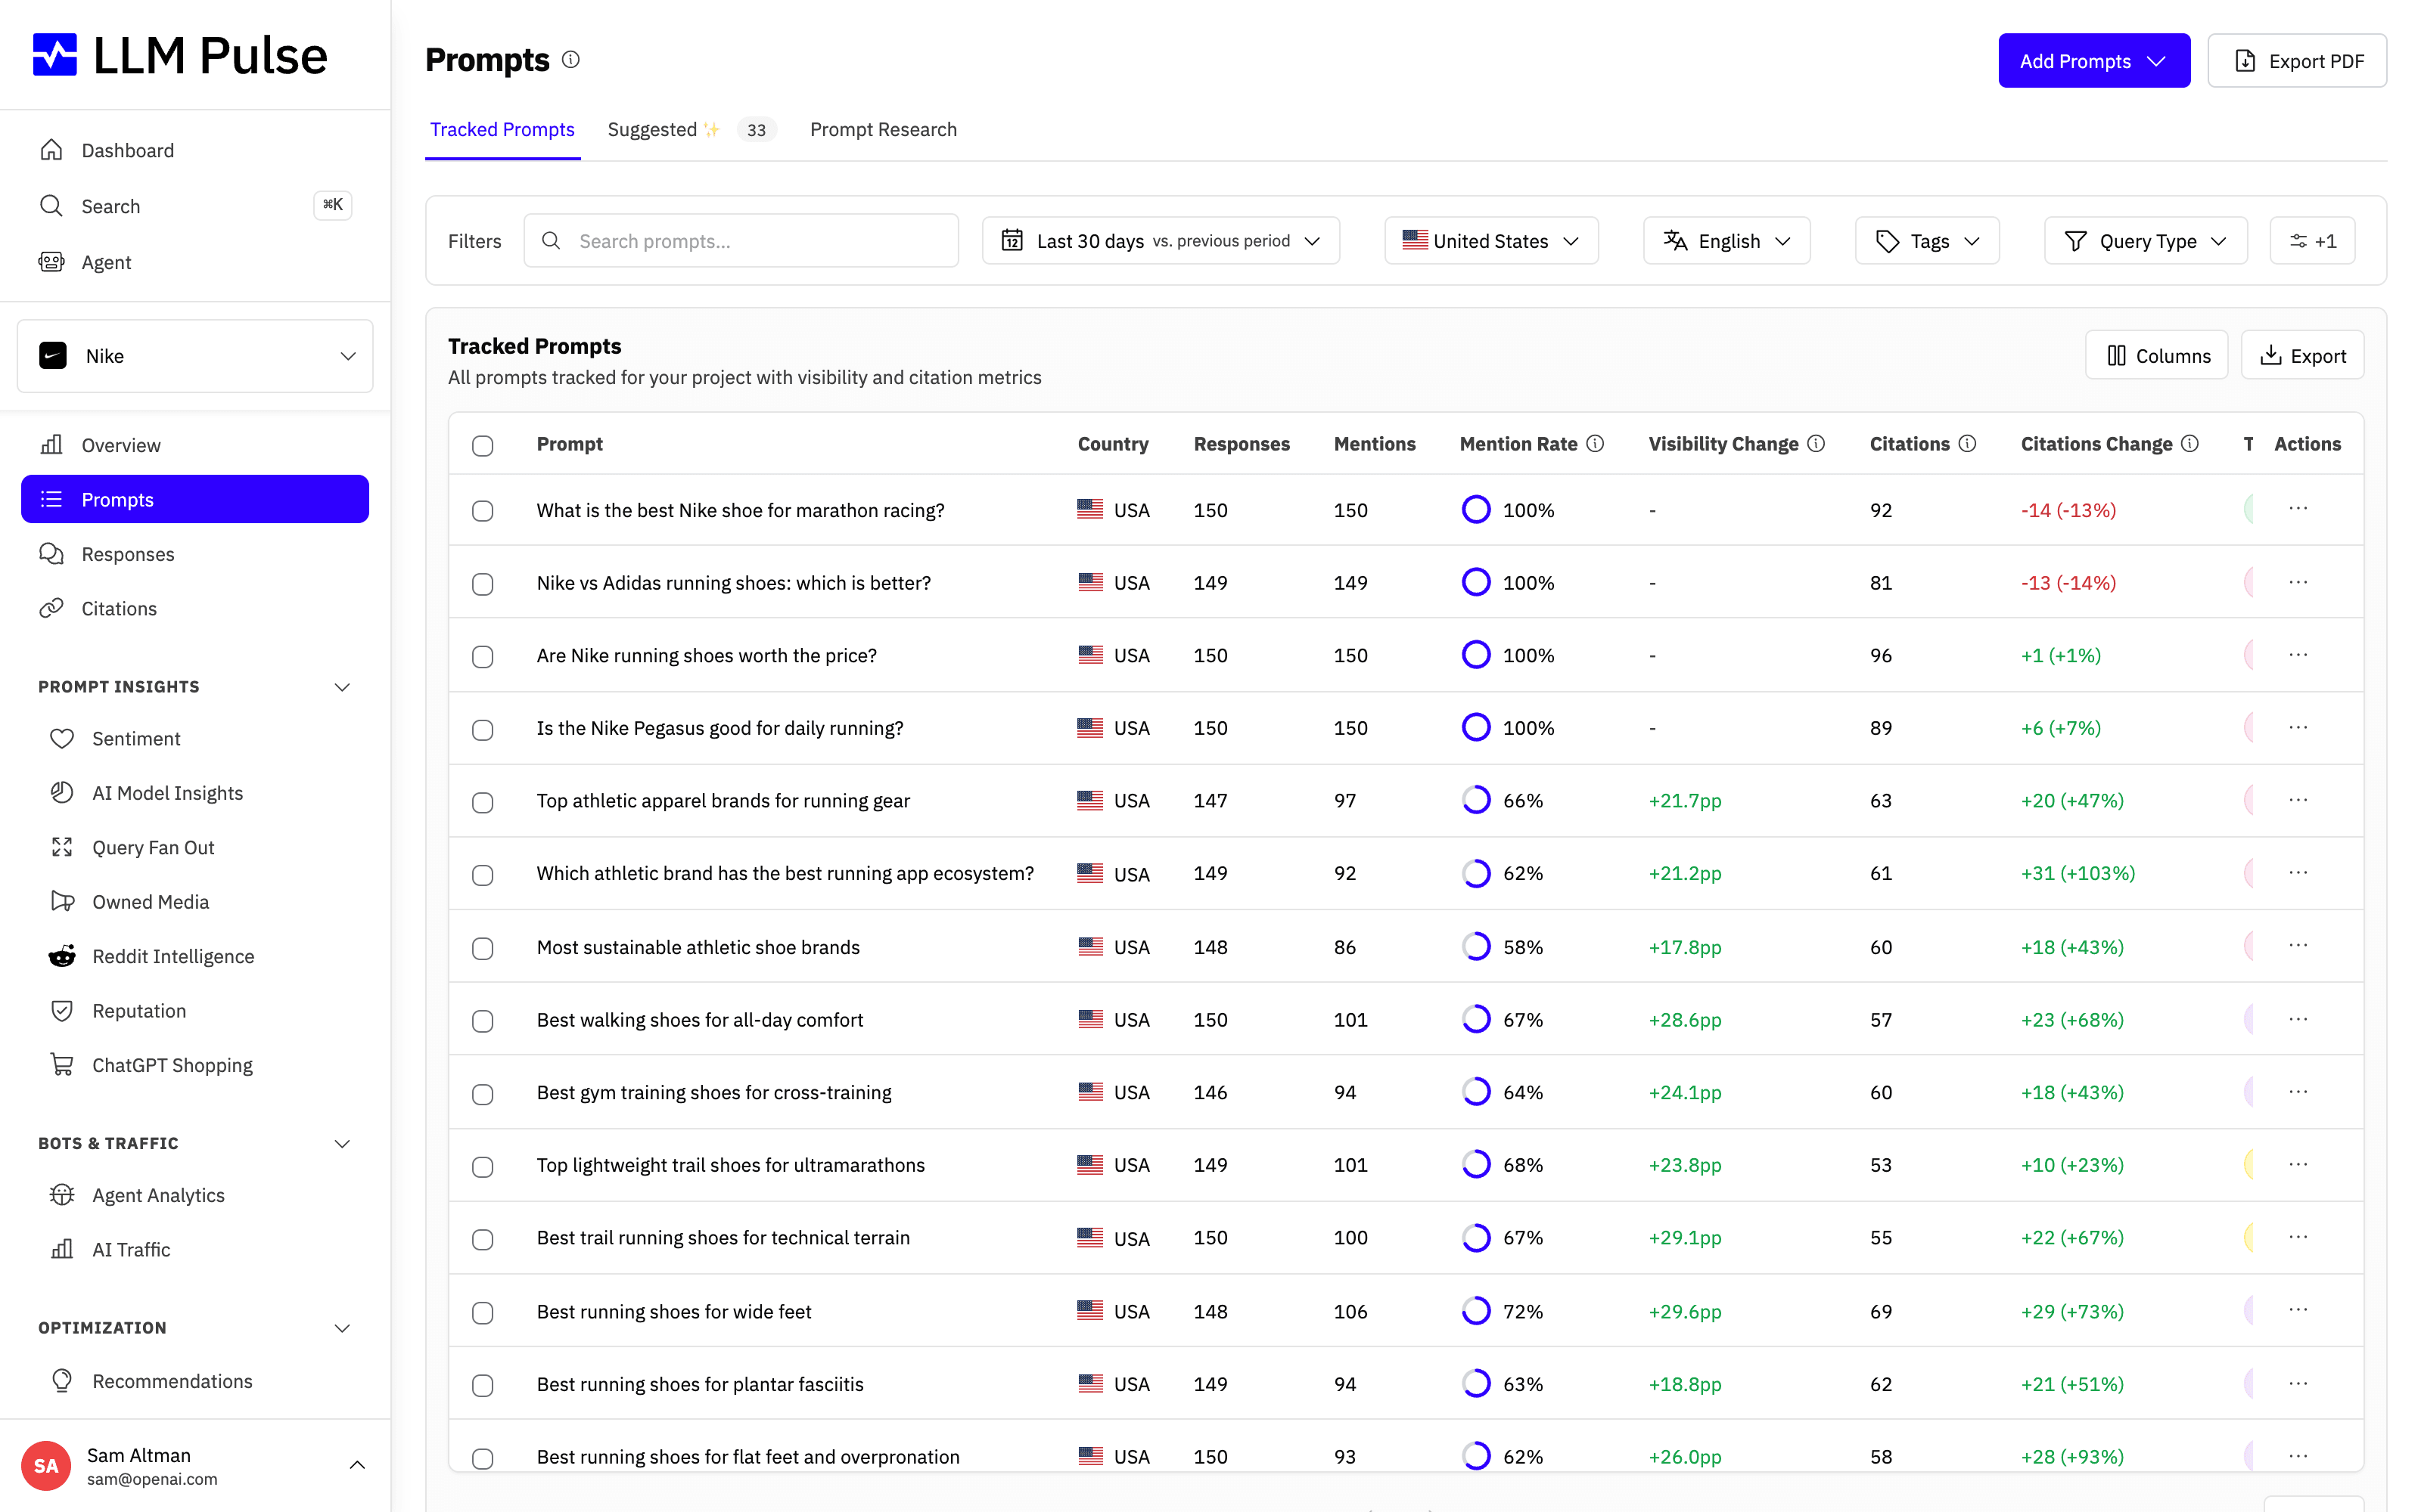The image size is (2421, 1512).
Task: Select the sustainable shoe brands checkbox
Action: (x=482, y=948)
